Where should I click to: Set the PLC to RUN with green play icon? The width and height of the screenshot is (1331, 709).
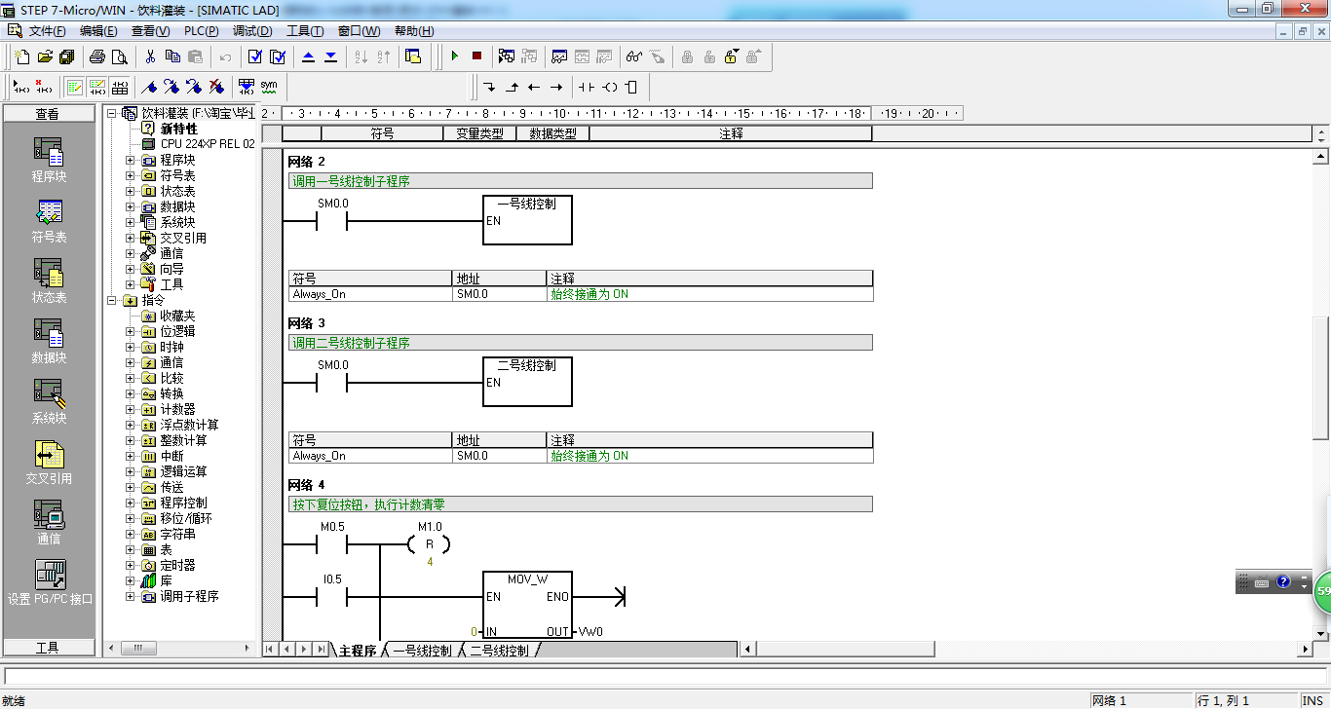(454, 56)
